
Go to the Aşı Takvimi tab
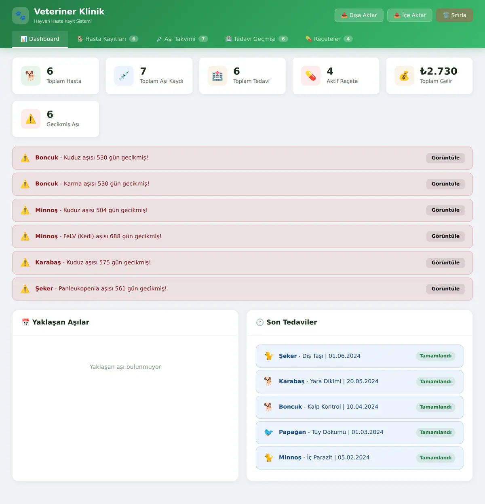(x=182, y=39)
